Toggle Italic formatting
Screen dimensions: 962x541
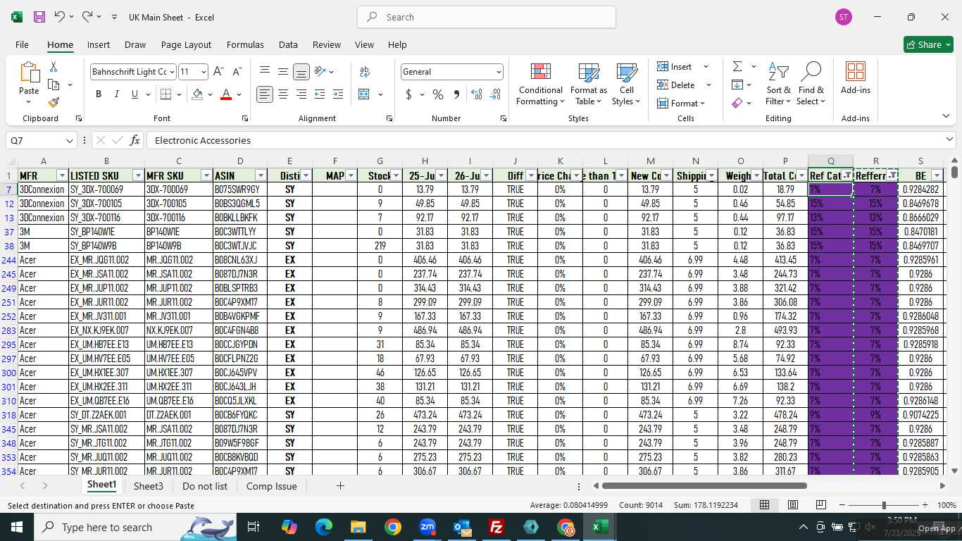117,94
